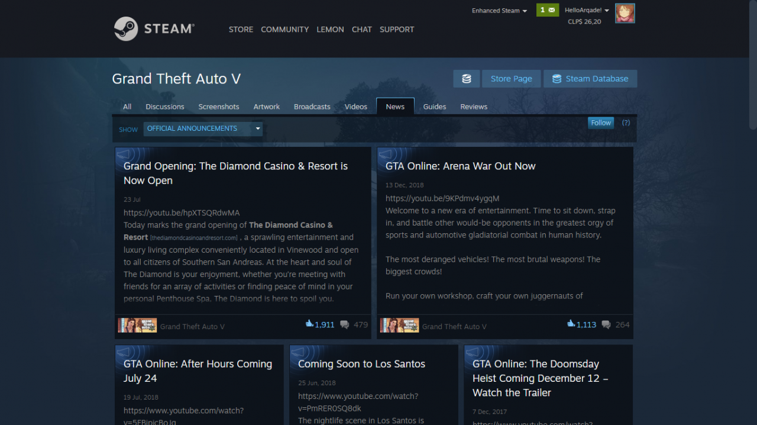The width and height of the screenshot is (757, 425).
Task: Open the CHAT menu item
Action: [362, 29]
